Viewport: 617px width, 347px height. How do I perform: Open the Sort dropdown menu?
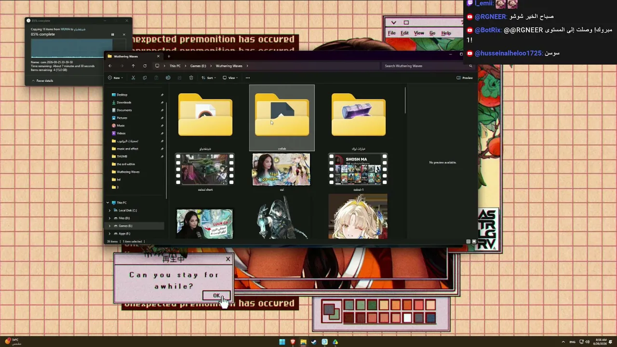pyautogui.click(x=209, y=78)
